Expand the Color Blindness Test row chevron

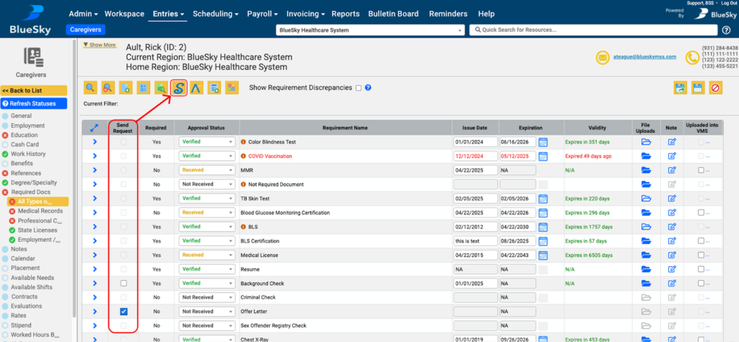95,142
